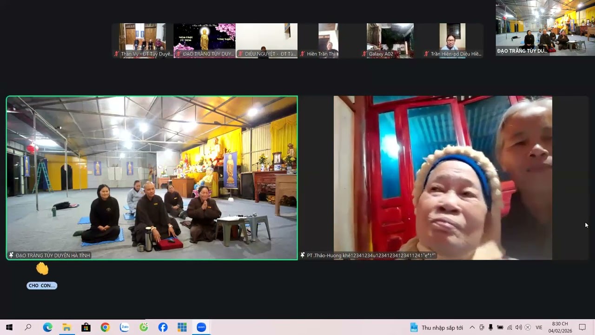Click the PT .Thảo-Huong video tile
595x335 pixels.
pyautogui.click(x=443, y=178)
